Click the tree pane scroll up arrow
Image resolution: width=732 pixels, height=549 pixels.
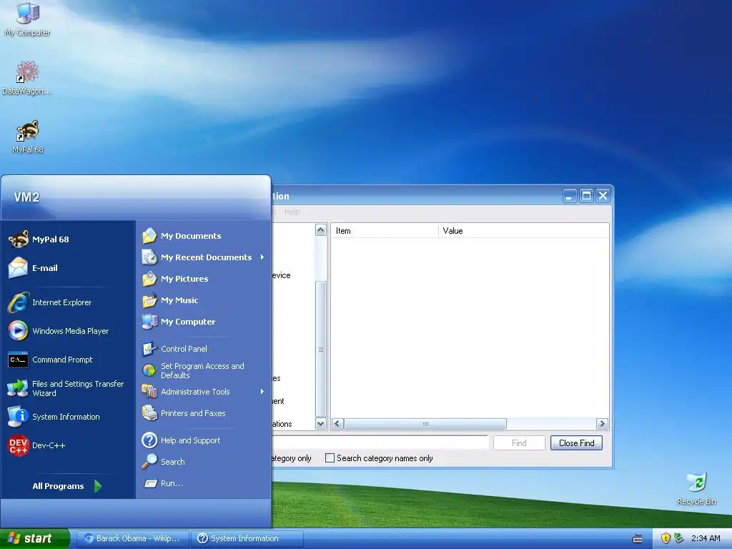[321, 229]
